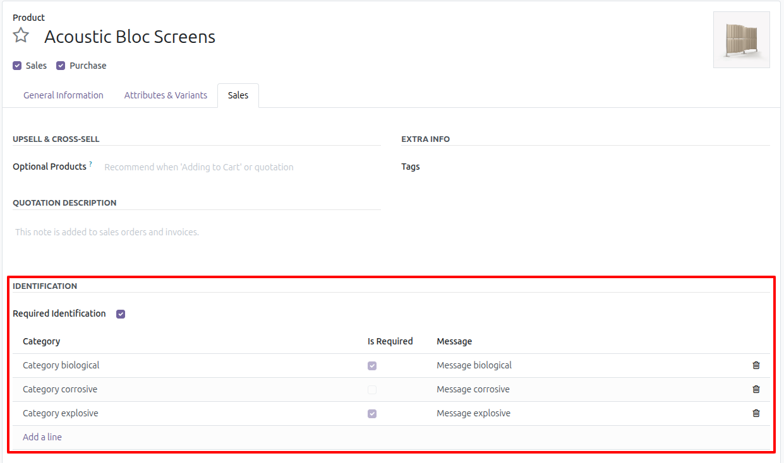Select the Message corrosive text
This screenshot has height=463, width=784.
(x=473, y=389)
